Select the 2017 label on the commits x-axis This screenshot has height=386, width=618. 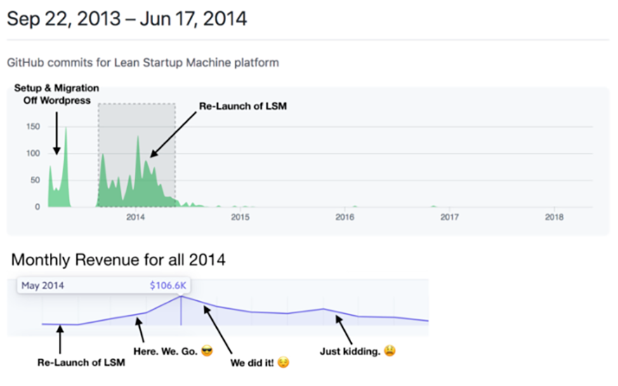[x=449, y=218]
